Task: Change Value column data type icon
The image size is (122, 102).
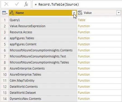Action: (x=80, y=13)
